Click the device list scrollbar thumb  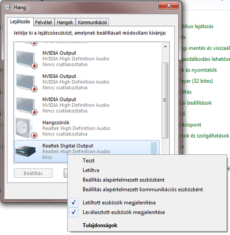pyautogui.click(x=165, y=100)
